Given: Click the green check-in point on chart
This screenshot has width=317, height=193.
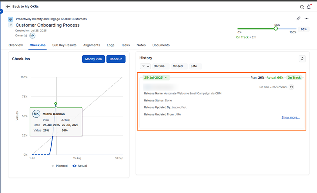Looking at the screenshot, I should (56, 104).
